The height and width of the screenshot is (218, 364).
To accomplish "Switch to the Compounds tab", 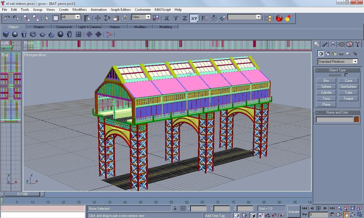I will pos(64,27).
